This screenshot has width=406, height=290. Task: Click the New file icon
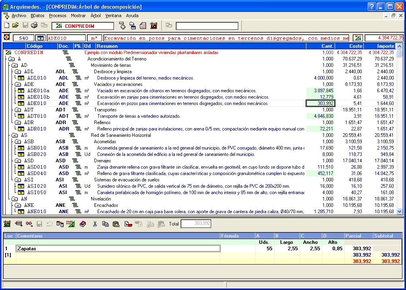[7, 25]
